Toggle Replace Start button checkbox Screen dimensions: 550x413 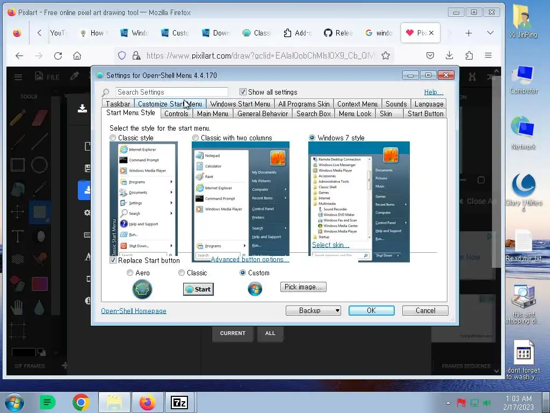(x=113, y=260)
